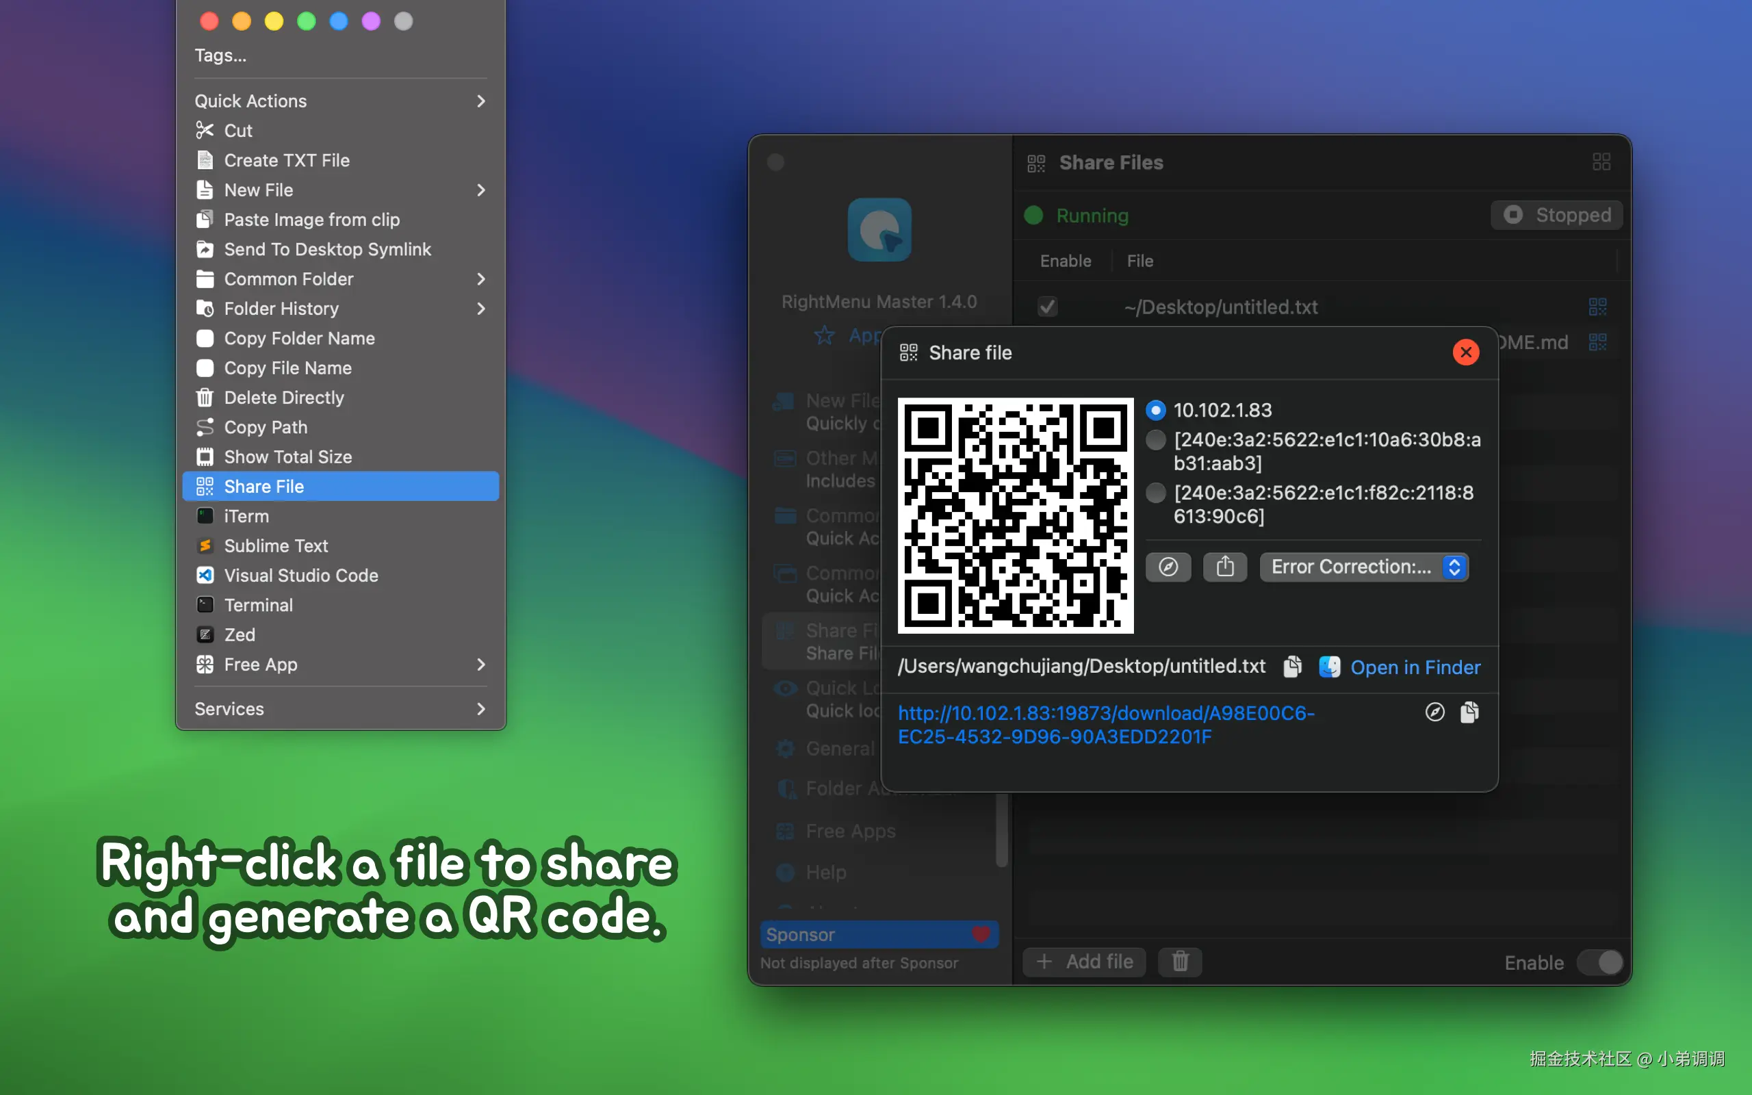Select the IPv6 address ending in aab3
Screen dimensions: 1752x1095
pyautogui.click(x=1155, y=439)
